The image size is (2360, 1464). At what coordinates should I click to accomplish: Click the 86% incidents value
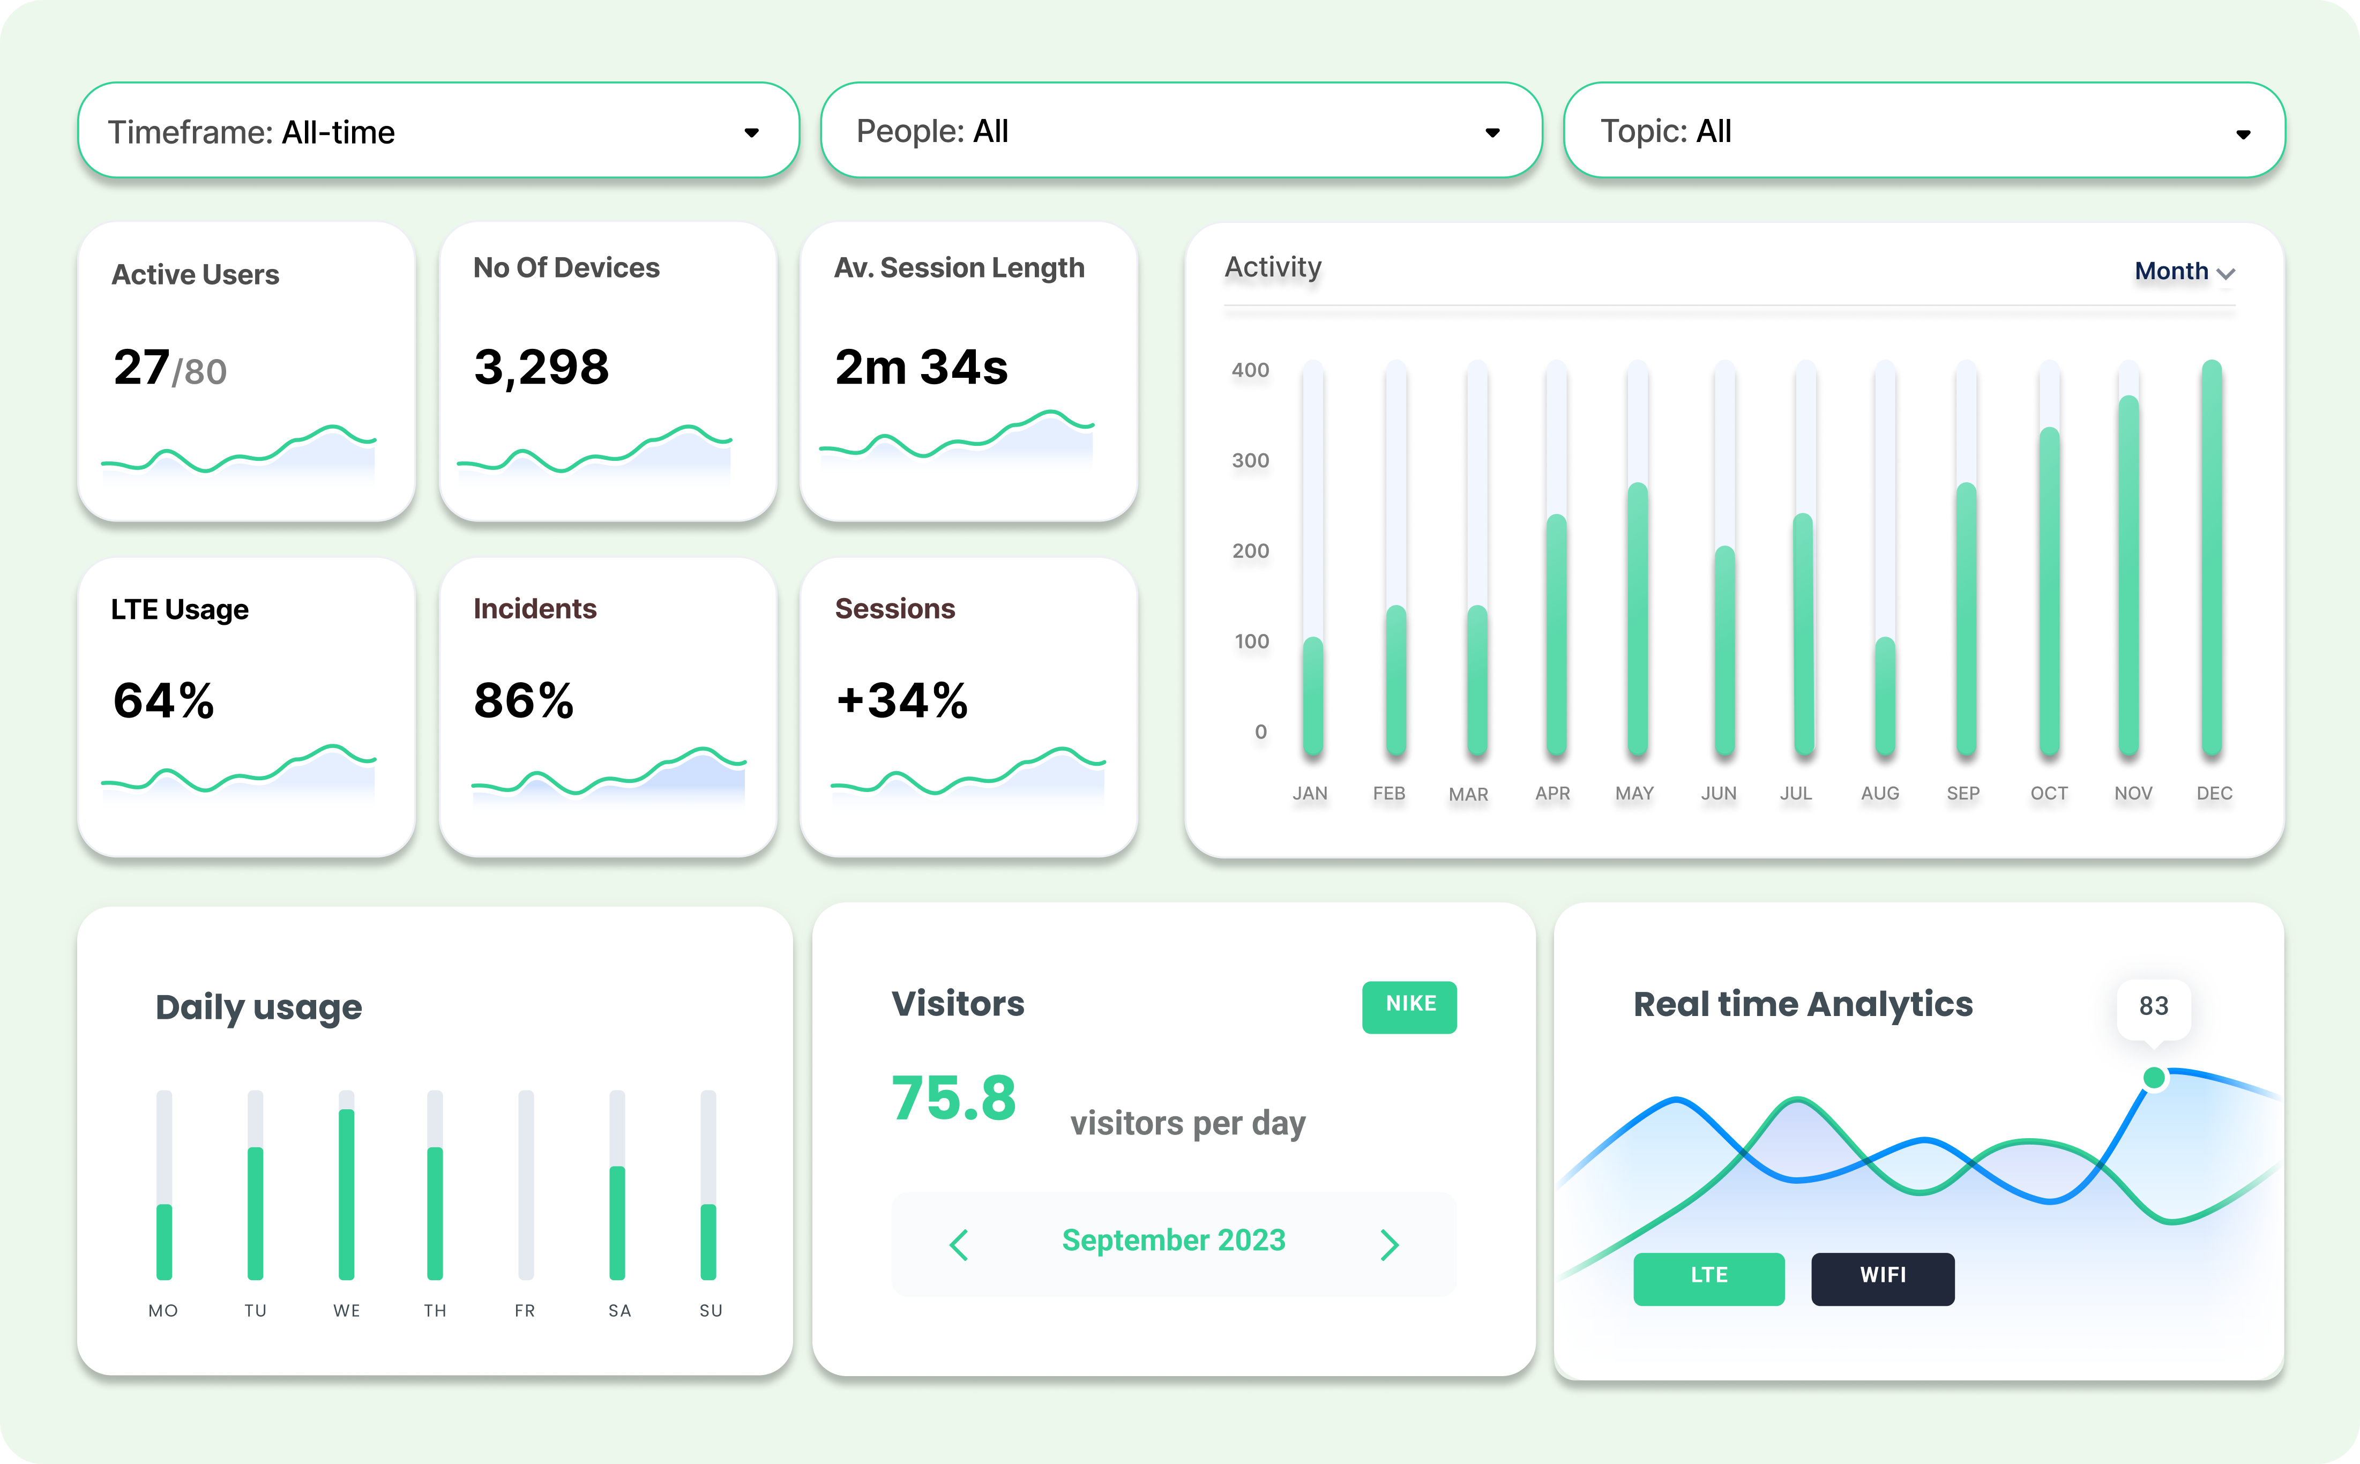coord(524,700)
